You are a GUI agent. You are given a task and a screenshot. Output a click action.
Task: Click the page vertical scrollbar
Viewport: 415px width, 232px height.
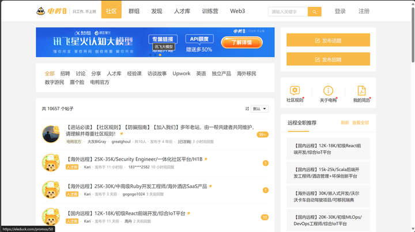(413, 35)
